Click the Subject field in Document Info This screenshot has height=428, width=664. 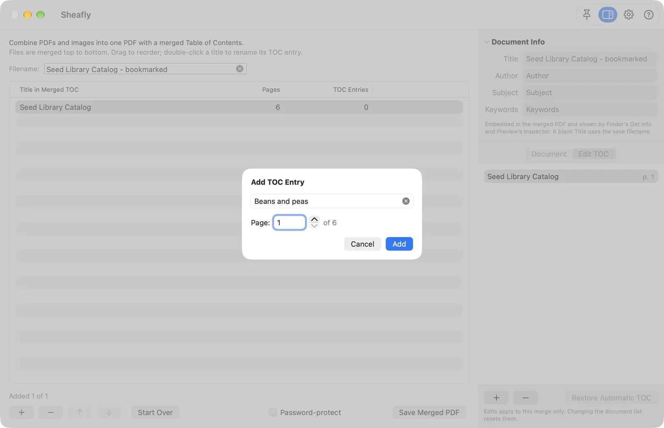tap(590, 93)
